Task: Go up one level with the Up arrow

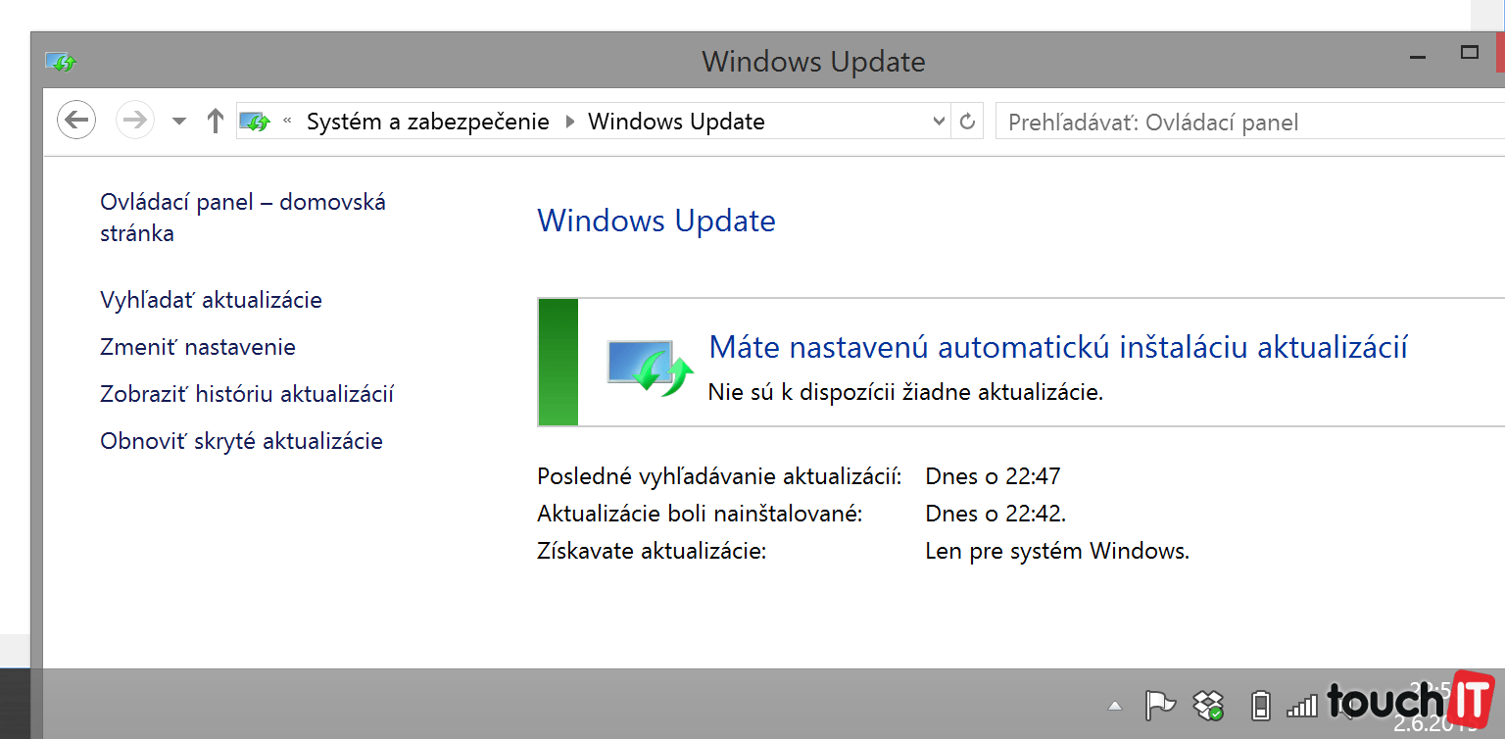Action: (216, 121)
